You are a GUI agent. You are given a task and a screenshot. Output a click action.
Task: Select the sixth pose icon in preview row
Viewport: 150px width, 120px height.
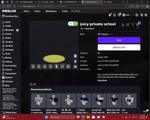coord(62,67)
